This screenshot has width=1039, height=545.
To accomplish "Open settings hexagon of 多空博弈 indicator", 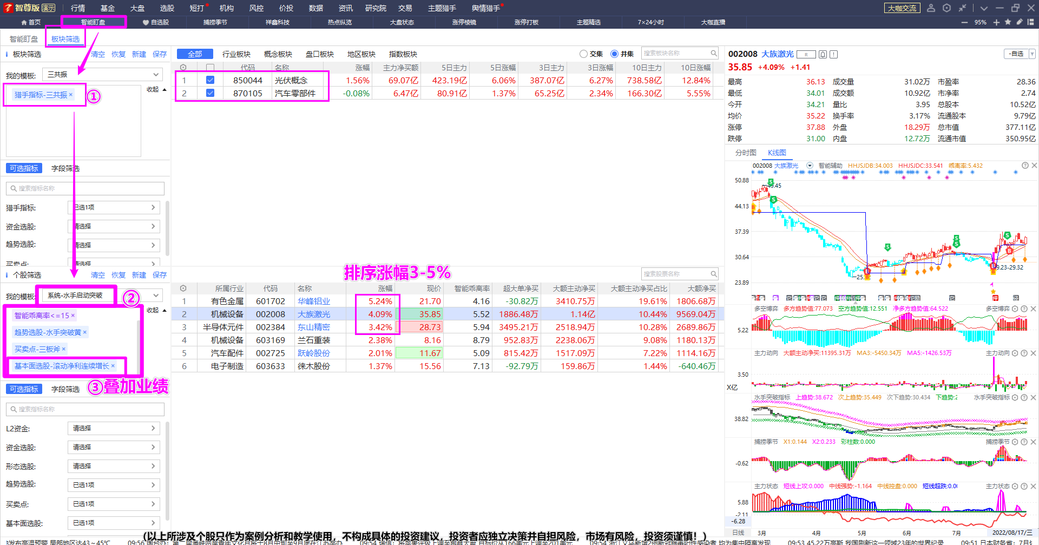I will click(x=1015, y=308).
